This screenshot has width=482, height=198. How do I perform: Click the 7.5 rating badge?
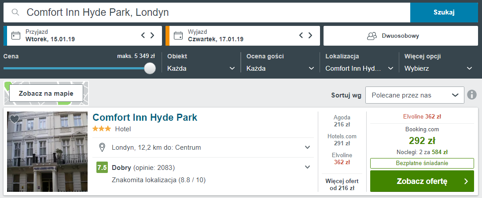pos(102,168)
